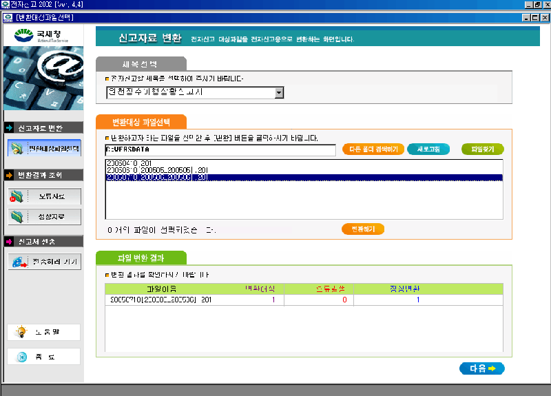Click the green 파일찾기 button
The height and width of the screenshot is (396, 551).
[x=482, y=149]
